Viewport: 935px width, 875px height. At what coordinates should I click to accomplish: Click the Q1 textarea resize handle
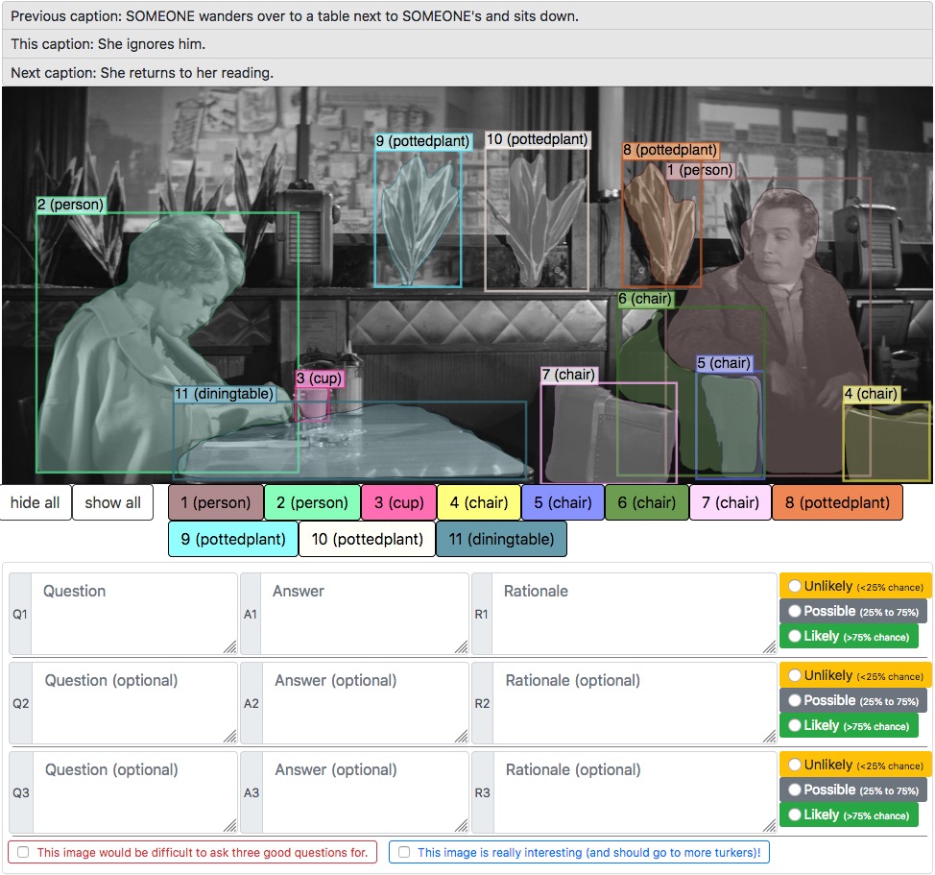[x=230, y=647]
